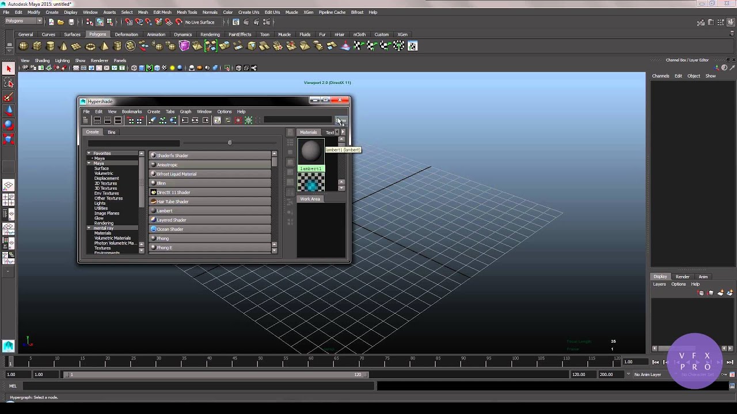Open the viewport Shading menu

coord(42,60)
